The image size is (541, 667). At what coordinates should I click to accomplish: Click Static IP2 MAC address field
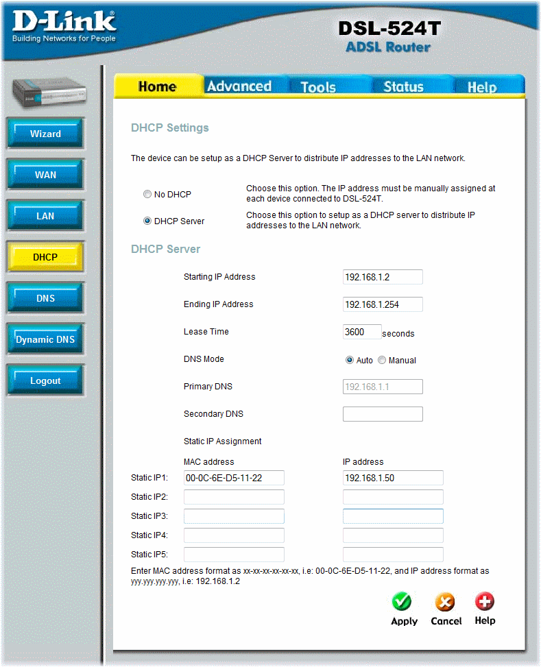[234, 497]
